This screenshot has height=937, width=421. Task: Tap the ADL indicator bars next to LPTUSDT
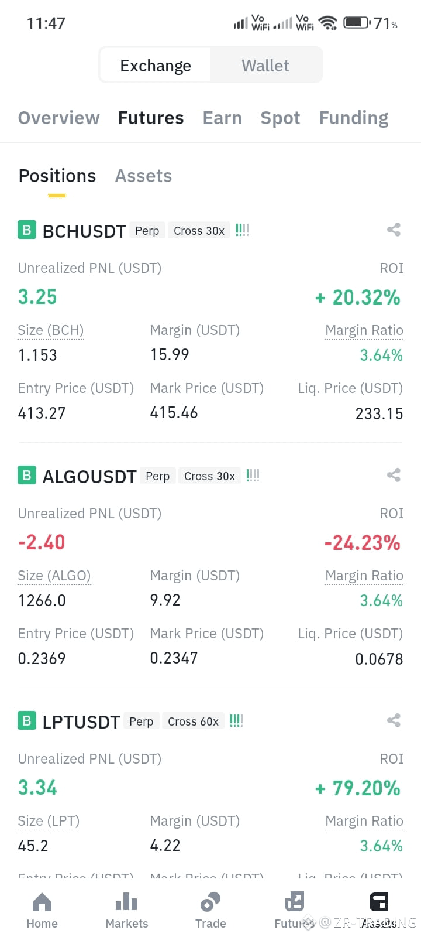tap(236, 720)
